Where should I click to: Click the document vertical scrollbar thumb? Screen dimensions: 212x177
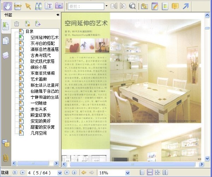[207, 28]
